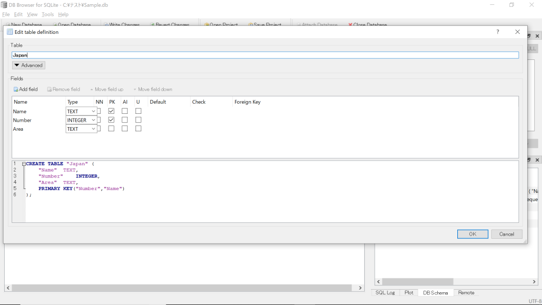
Task: Float the upper right dock panel
Action: pos(529,36)
